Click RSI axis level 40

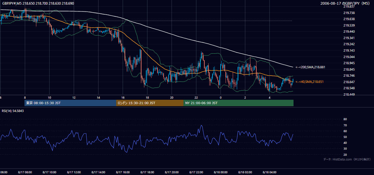tap(345, 143)
